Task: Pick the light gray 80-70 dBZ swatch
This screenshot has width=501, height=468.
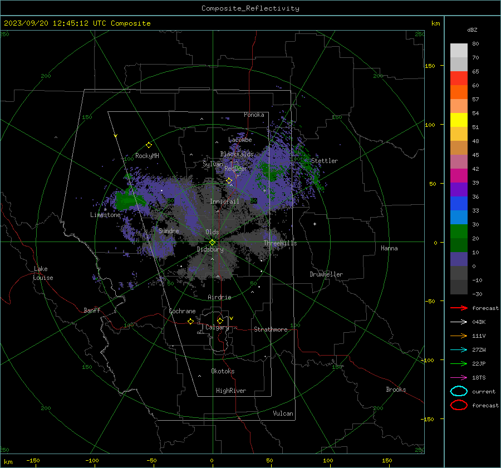Action: point(459,51)
